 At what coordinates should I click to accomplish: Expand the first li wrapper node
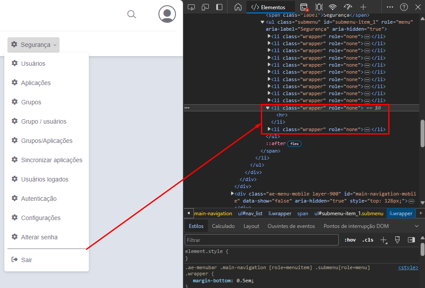tap(269, 36)
